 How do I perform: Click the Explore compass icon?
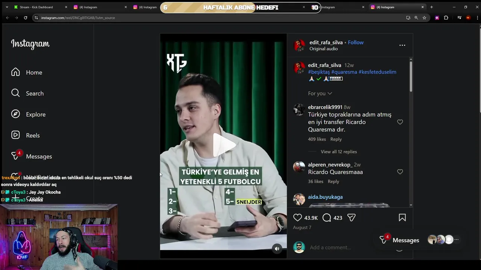pyautogui.click(x=15, y=114)
